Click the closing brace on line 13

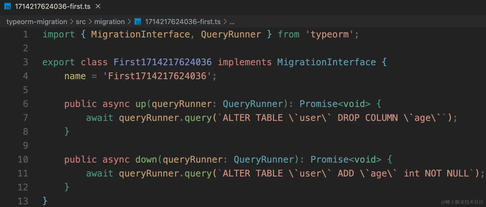(x=45, y=201)
